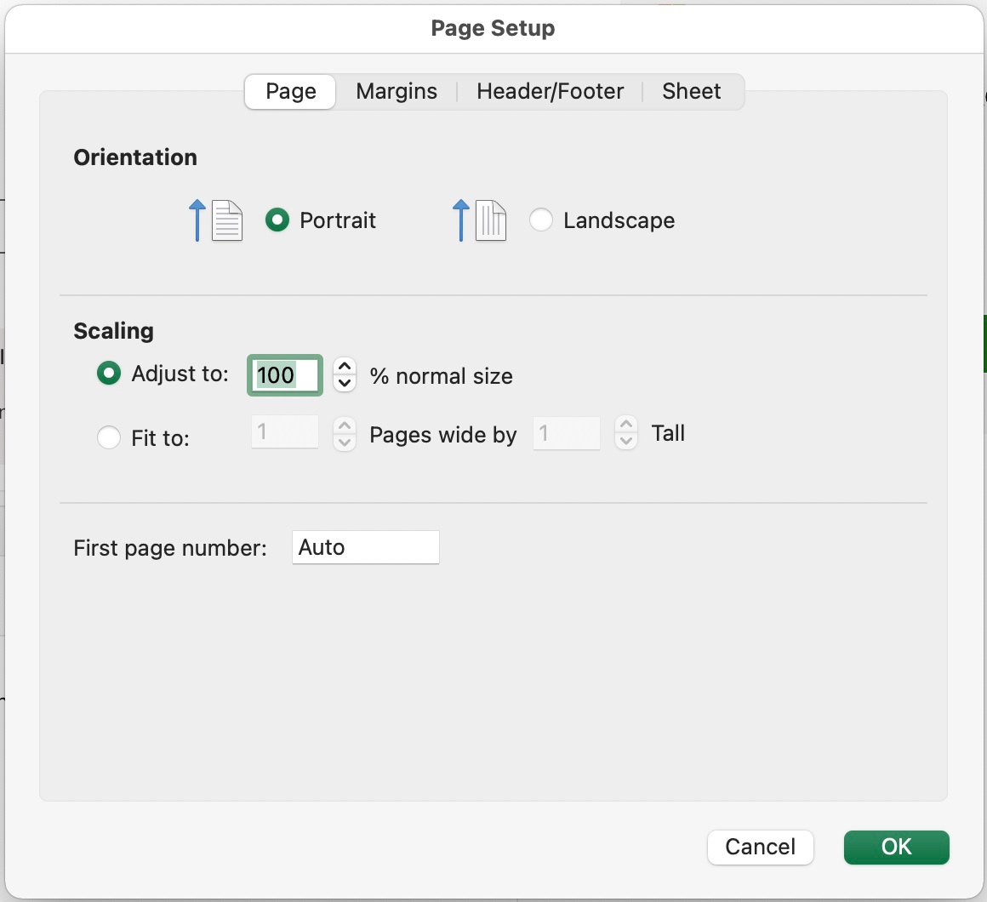Dismiss dialog with Cancel button
The height and width of the screenshot is (902, 987).
(x=761, y=848)
